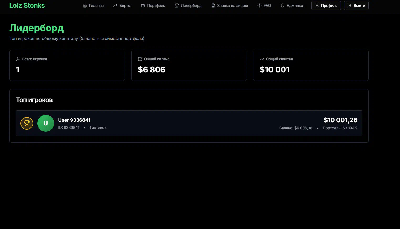Click the green U user avatar
Viewport: 400px width, 229px height.
pos(46,123)
